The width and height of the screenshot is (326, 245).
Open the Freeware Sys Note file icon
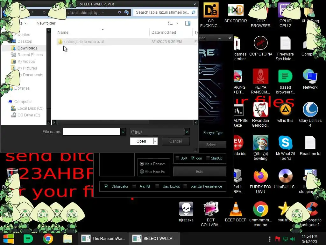[x=285, y=48]
